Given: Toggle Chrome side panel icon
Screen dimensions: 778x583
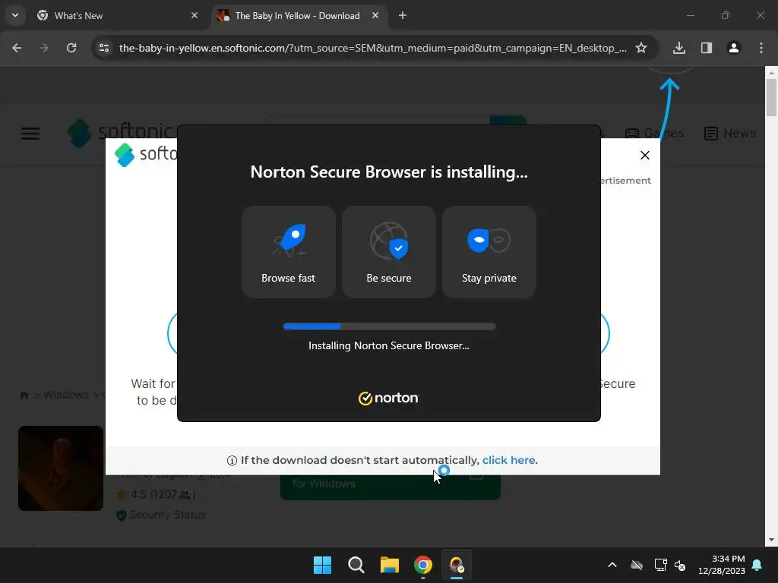Looking at the screenshot, I should tap(706, 48).
